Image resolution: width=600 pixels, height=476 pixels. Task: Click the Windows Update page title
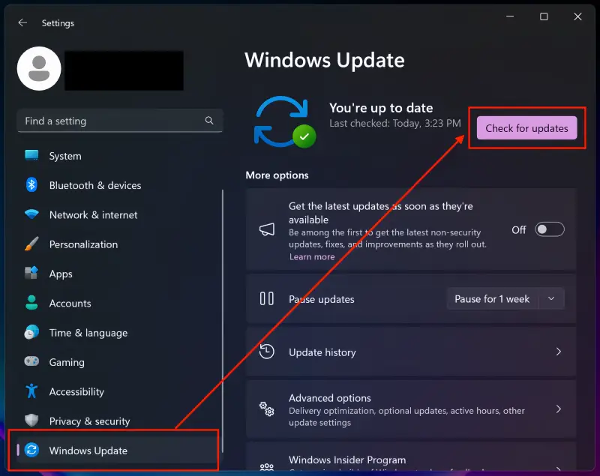(325, 60)
